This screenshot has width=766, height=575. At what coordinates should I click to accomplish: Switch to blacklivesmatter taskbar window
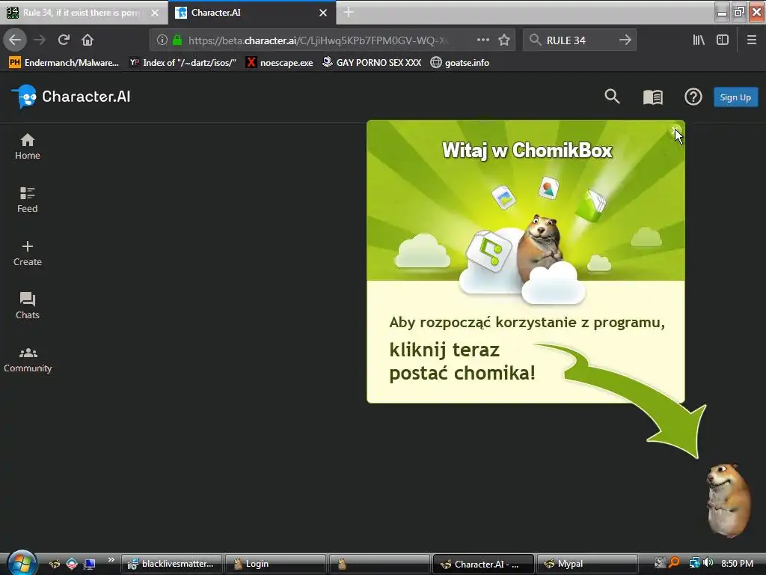click(171, 564)
